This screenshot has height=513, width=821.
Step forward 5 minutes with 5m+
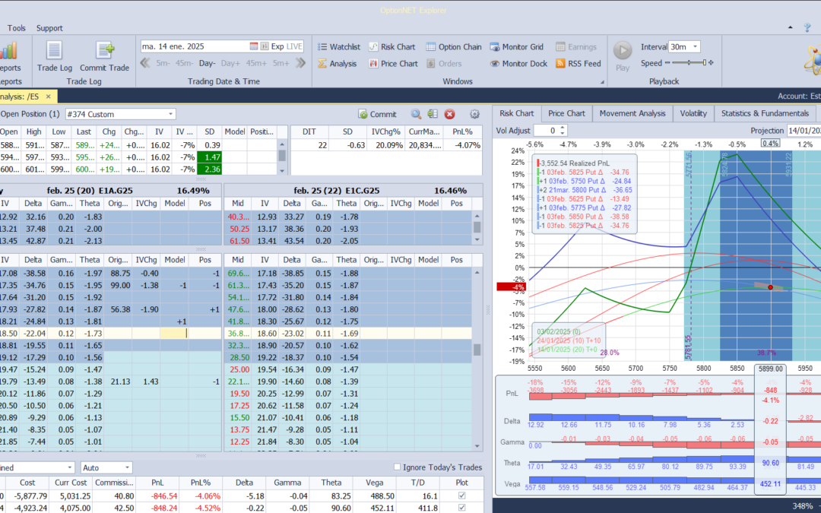tap(281, 63)
